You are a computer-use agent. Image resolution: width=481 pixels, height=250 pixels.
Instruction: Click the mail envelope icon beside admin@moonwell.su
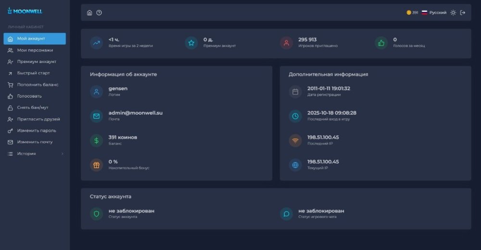point(96,116)
